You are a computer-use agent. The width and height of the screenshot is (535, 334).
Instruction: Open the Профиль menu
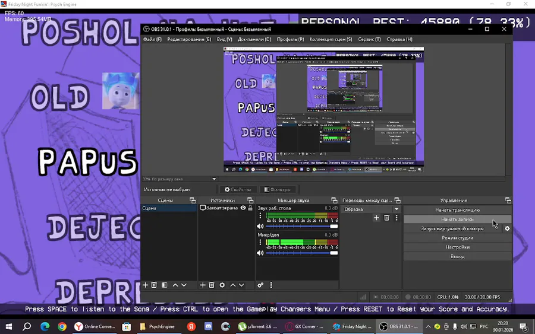290,39
